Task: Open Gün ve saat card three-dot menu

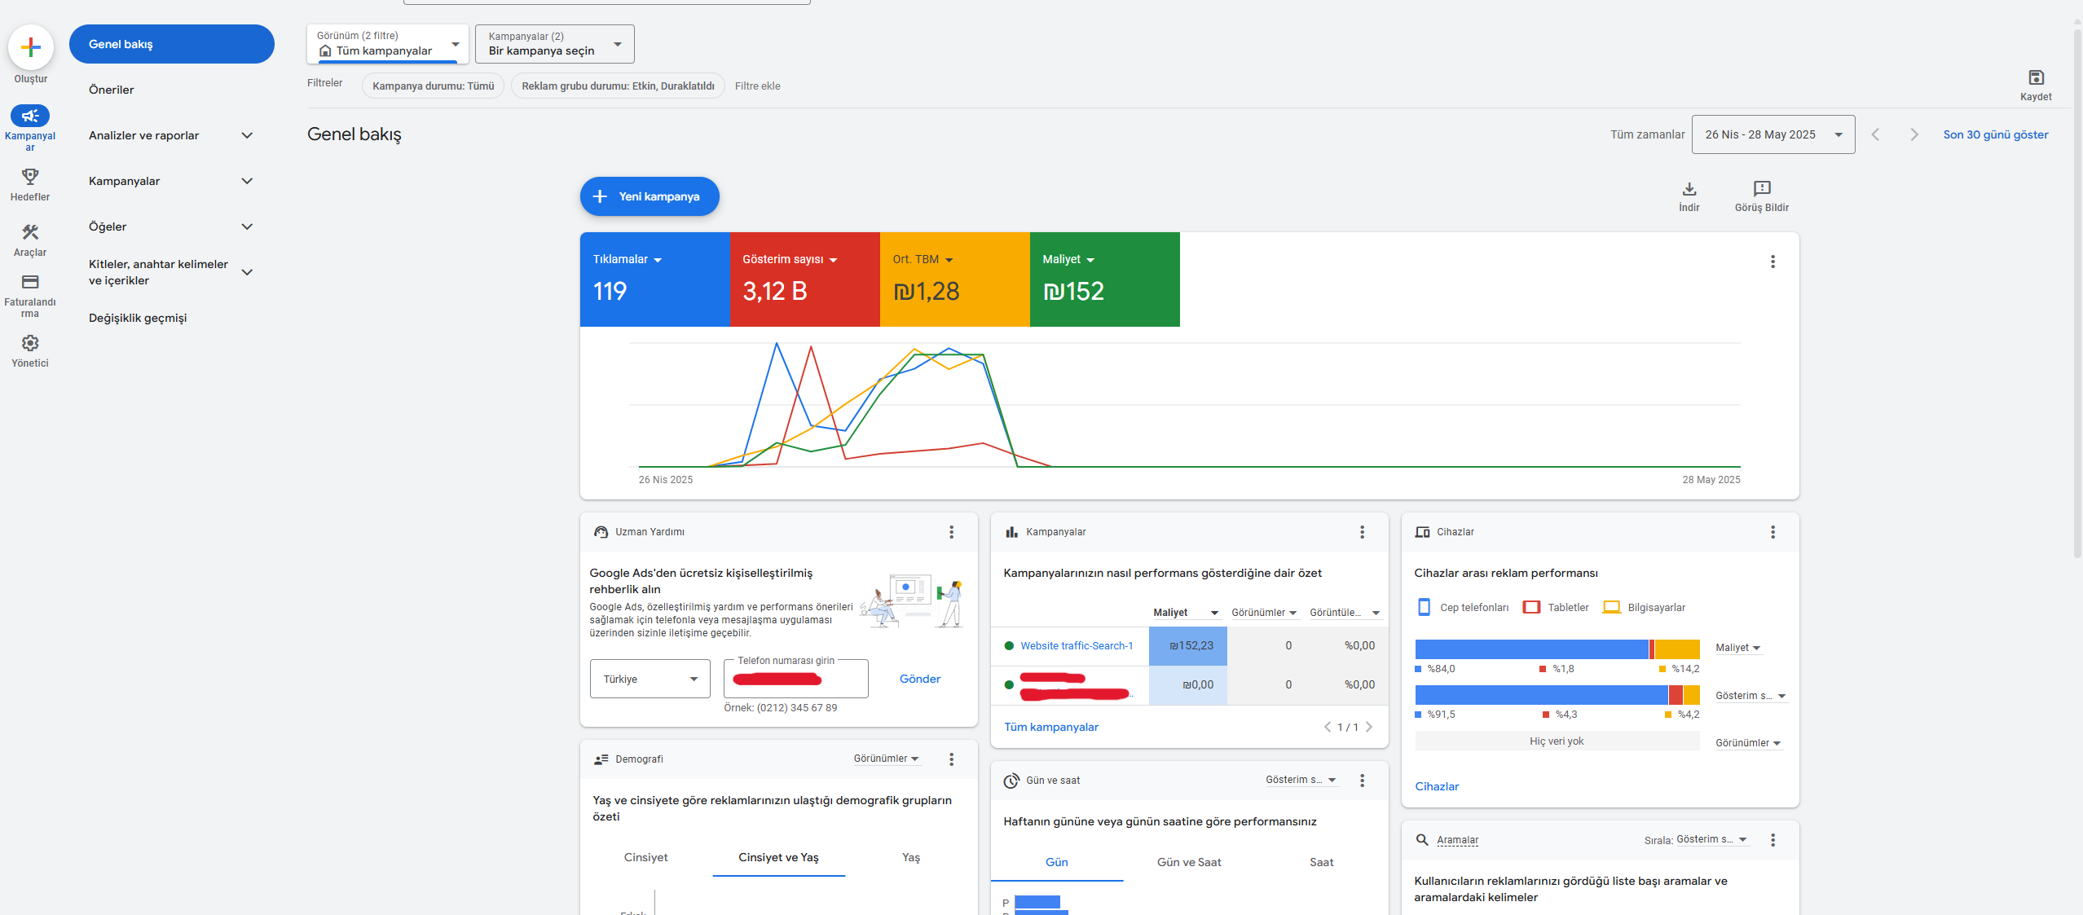Action: [1362, 781]
